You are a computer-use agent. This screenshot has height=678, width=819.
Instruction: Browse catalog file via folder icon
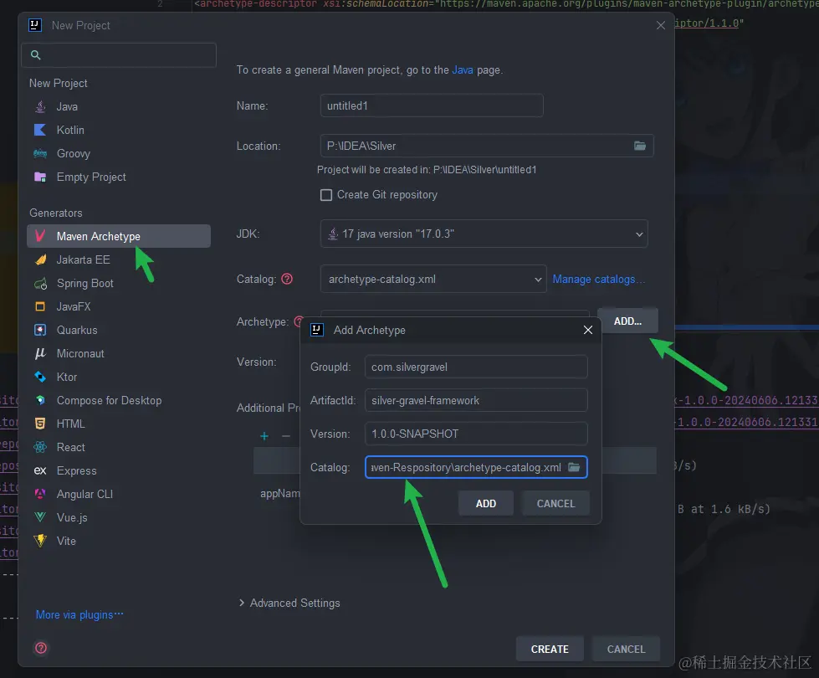574,467
